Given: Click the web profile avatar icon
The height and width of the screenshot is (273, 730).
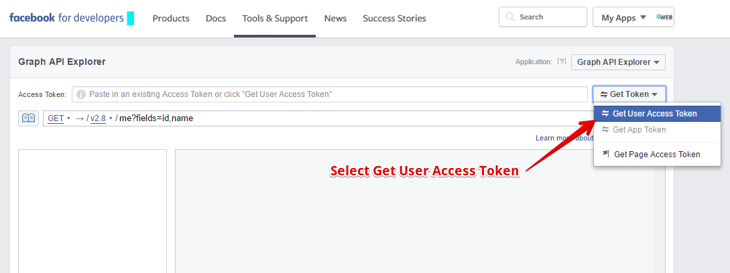Looking at the screenshot, I should coord(664,17).
